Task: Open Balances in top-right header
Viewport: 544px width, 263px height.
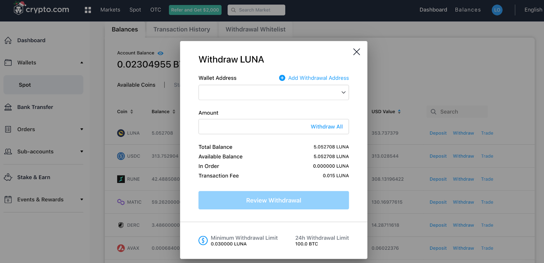Action: point(468,10)
